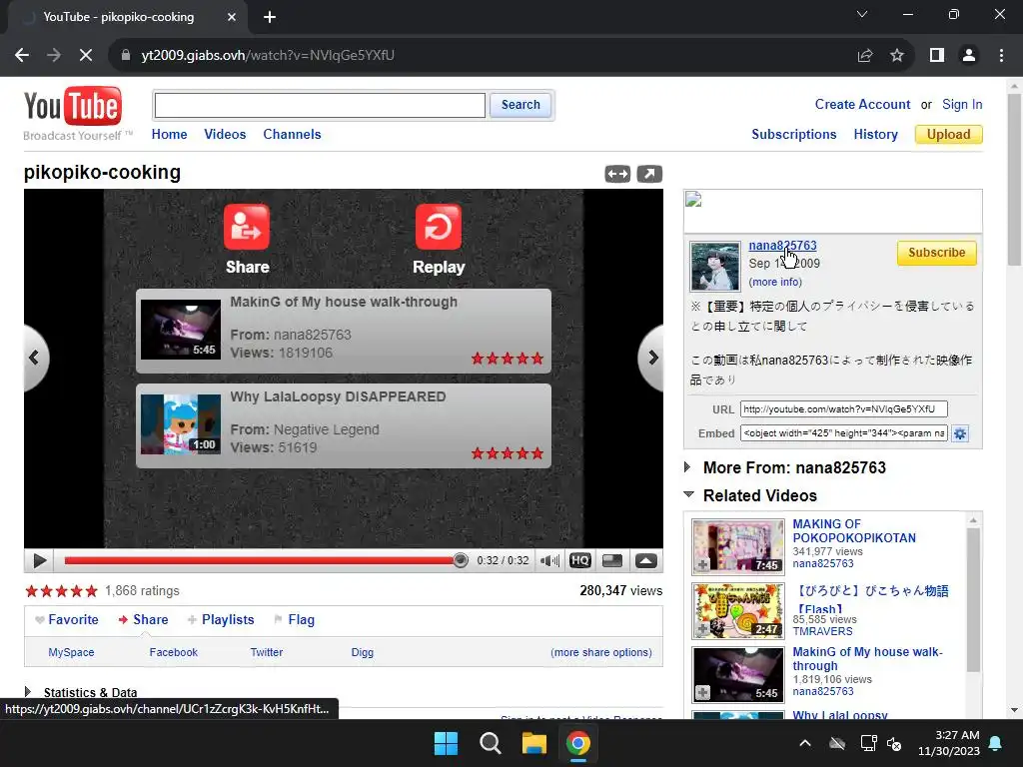Go to the Videos tab
Screen dimensions: 1023x767
pos(225,135)
